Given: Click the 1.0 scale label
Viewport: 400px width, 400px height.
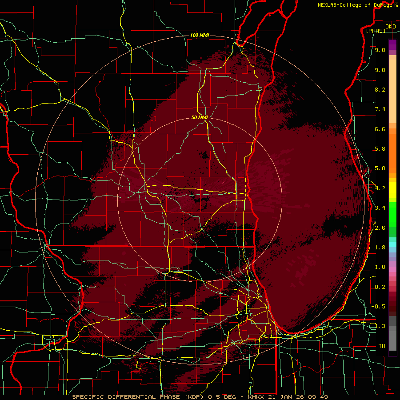Looking at the screenshot, I should 380,267.
